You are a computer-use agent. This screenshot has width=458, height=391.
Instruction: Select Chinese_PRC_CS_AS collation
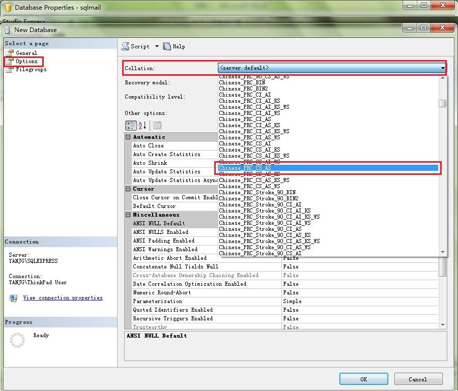(x=328, y=168)
